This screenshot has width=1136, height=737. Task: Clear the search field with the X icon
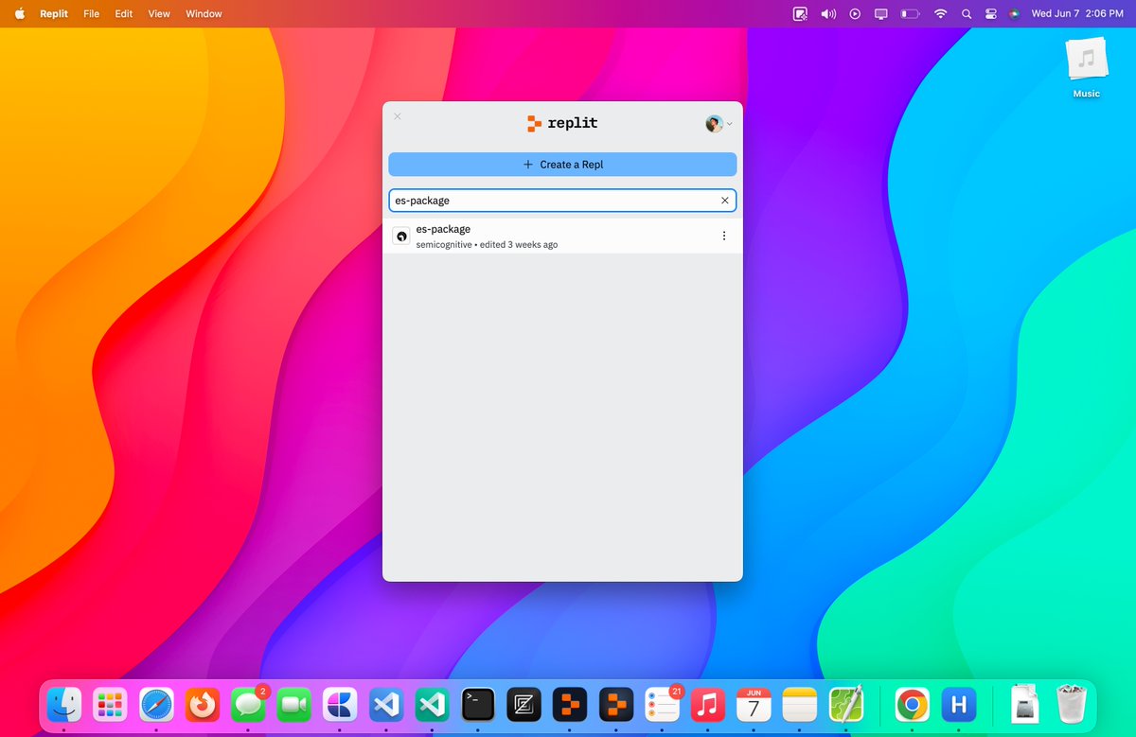pos(725,201)
